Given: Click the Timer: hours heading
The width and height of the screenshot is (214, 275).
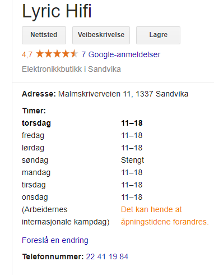Looking at the screenshot, I should point(34,111).
